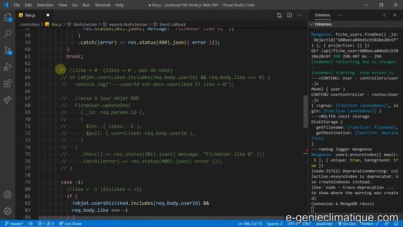Change the JavaScript language mode

[324, 224]
